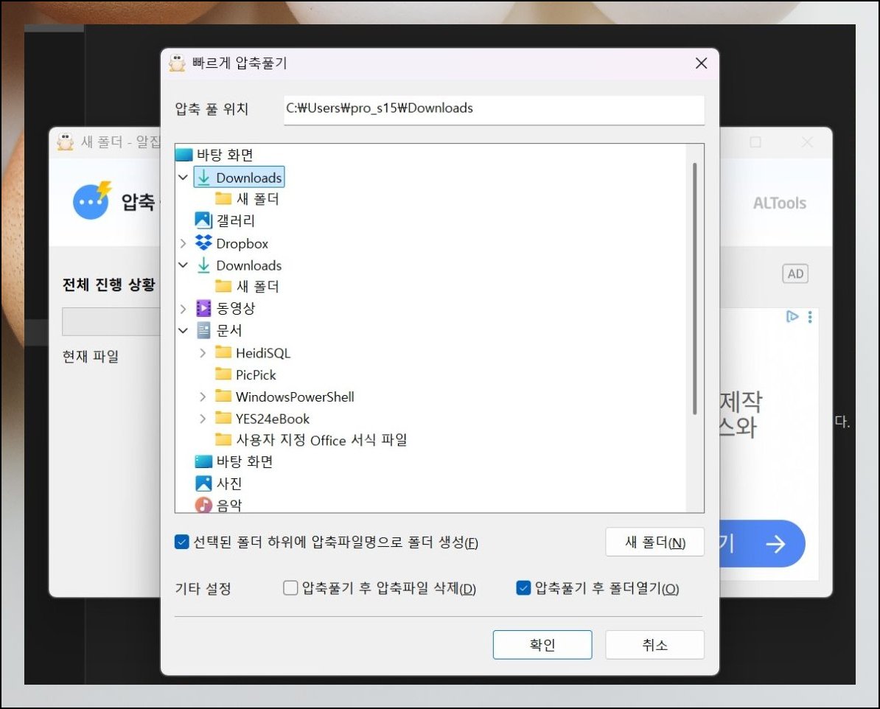Click the ad info triangle icon
Screen dimensions: 880x709
[x=792, y=317]
